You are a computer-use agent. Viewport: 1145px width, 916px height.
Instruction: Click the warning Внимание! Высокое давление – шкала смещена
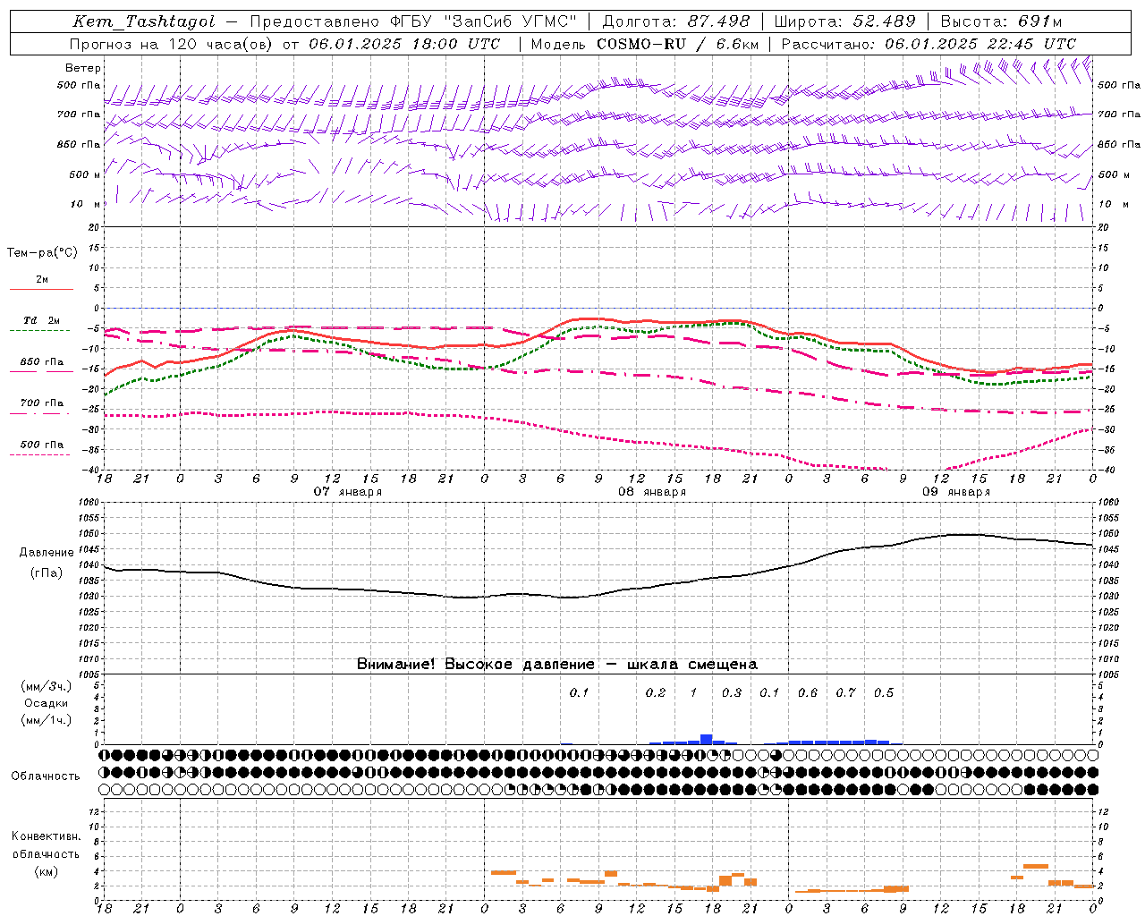pyautogui.click(x=557, y=665)
